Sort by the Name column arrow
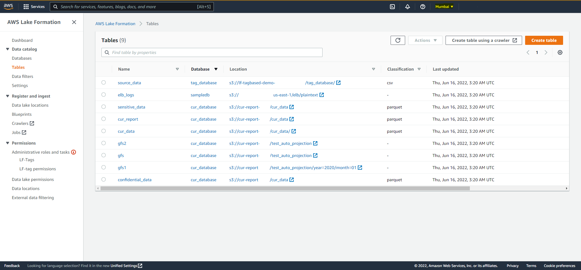The height and width of the screenshot is (270, 581). click(x=177, y=69)
